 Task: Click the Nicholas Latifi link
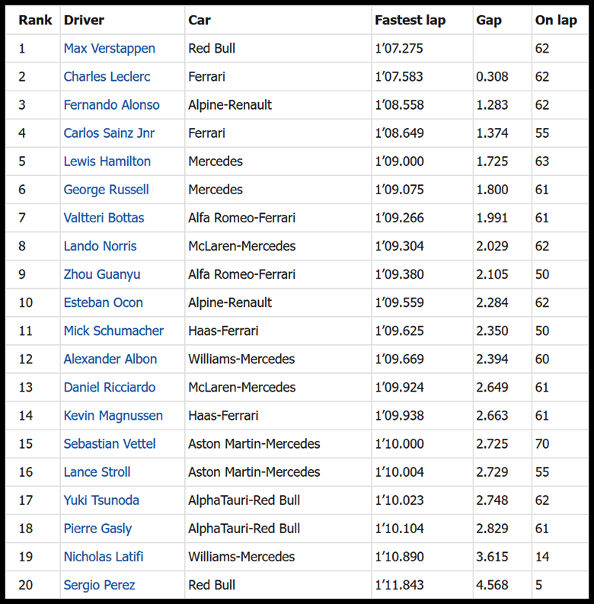click(104, 557)
